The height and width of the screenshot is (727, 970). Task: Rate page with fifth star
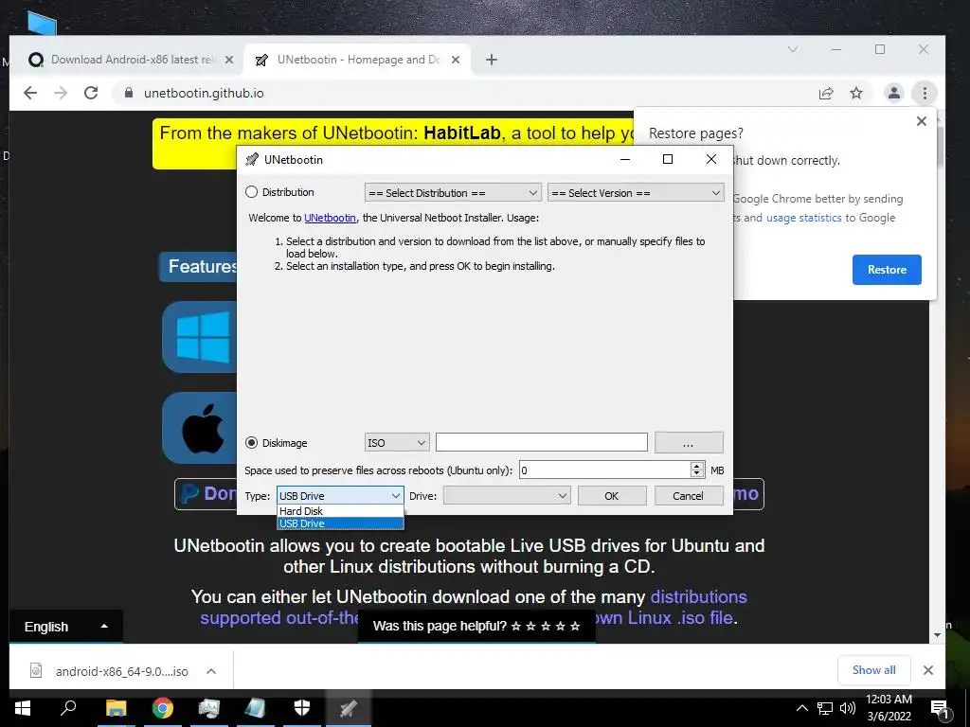click(575, 627)
